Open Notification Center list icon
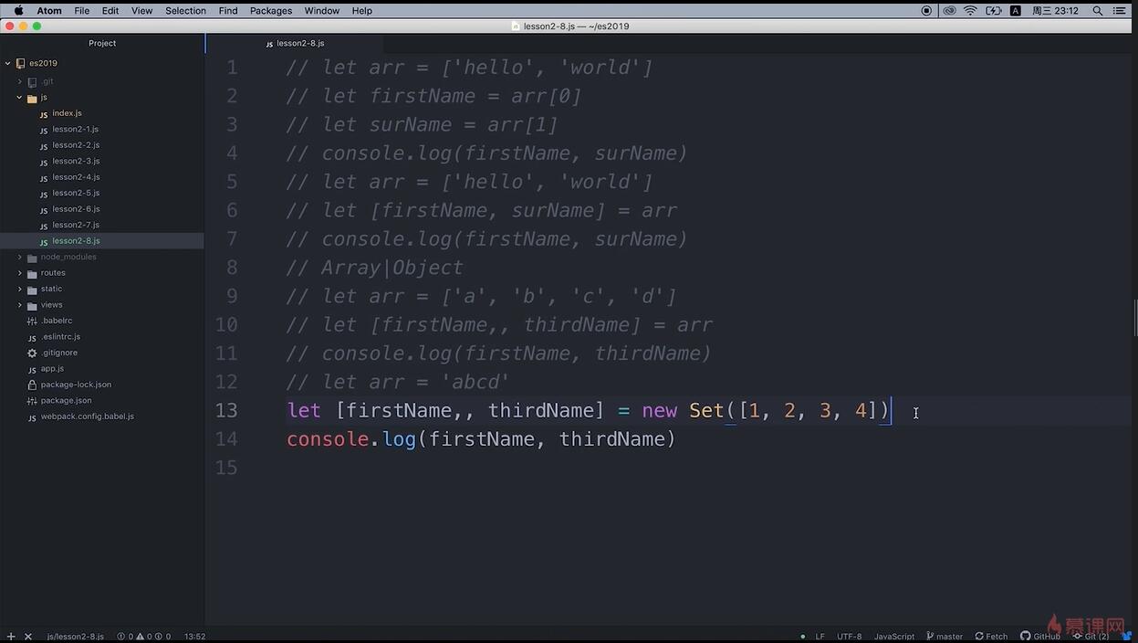The image size is (1138, 643). tap(1120, 10)
